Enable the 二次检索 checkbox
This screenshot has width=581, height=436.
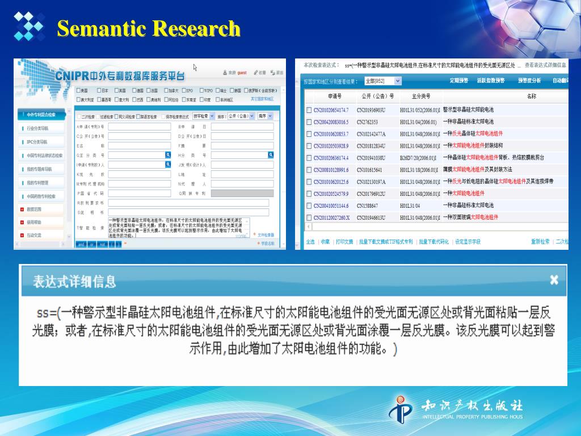(x=79, y=116)
